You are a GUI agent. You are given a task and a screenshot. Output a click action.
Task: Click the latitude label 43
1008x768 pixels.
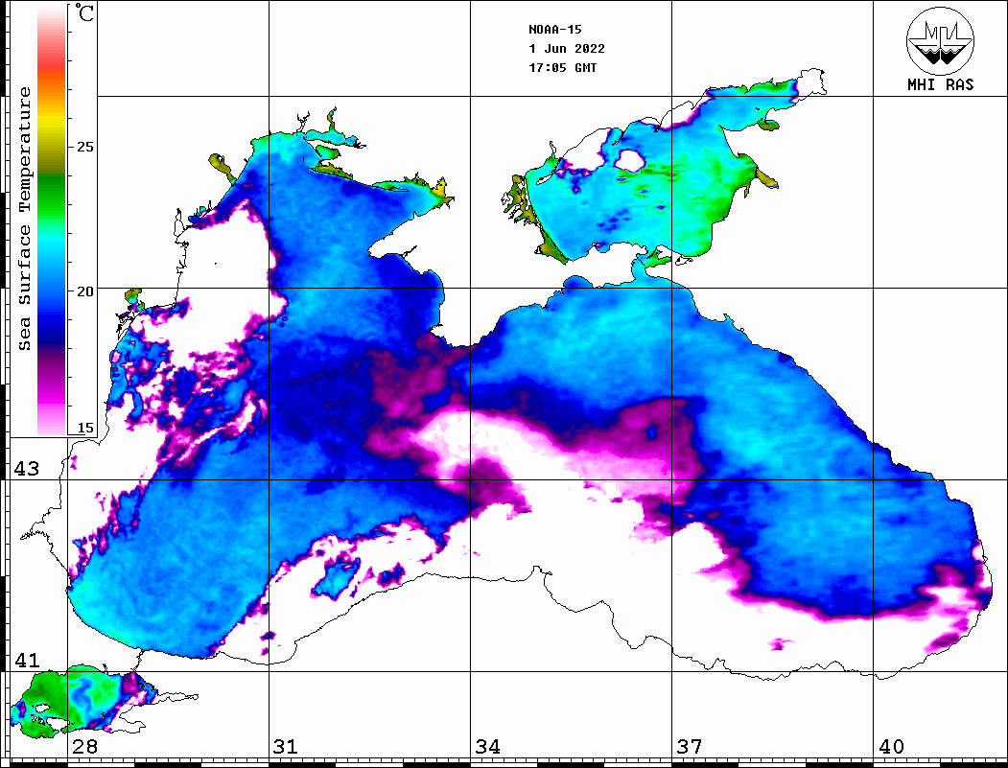click(x=26, y=469)
